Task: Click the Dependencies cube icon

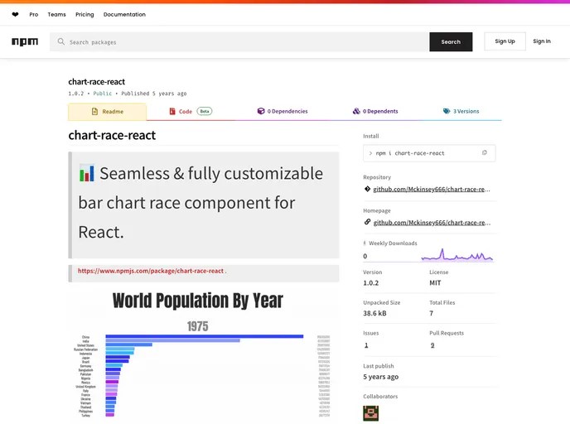Action: [261, 111]
